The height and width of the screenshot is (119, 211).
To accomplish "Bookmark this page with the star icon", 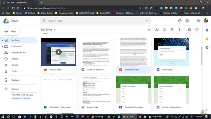I will point(140,8).
